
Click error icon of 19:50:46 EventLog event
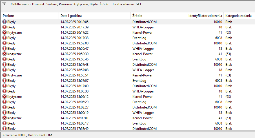point(5,59)
